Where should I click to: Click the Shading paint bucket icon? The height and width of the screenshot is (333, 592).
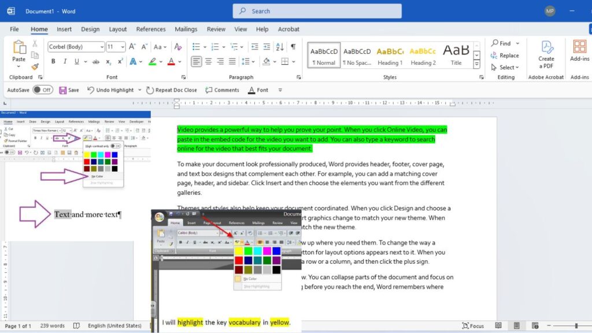(267, 61)
